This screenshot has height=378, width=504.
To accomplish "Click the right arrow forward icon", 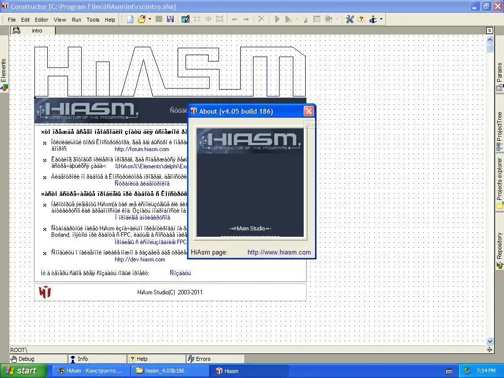I will pyautogui.click(x=246, y=20).
